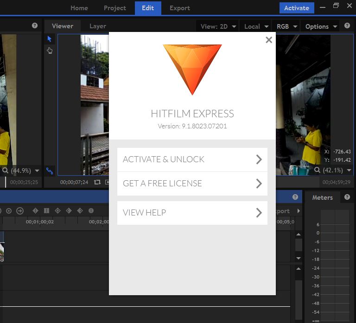Viewport: 356px width, 323px height.
Task: Open the RGB channel dropdown
Action: pyautogui.click(x=287, y=26)
